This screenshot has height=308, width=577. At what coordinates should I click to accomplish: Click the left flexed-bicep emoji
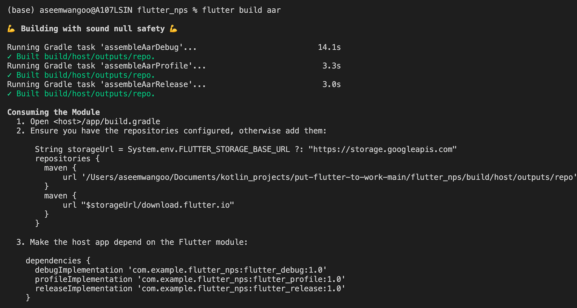click(x=11, y=29)
